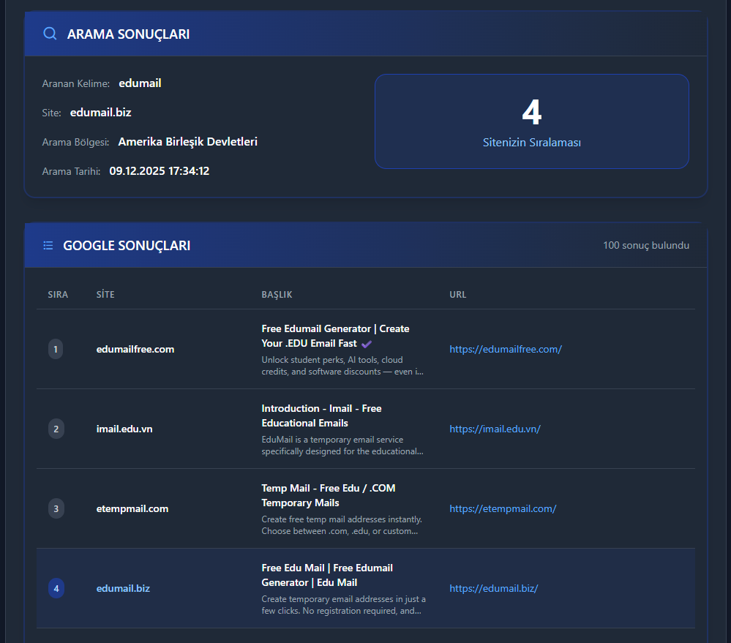Image resolution: width=731 pixels, height=643 pixels.
Task: Click the 'Sitenizin Sıralaması' ranking card
Action: click(531, 121)
